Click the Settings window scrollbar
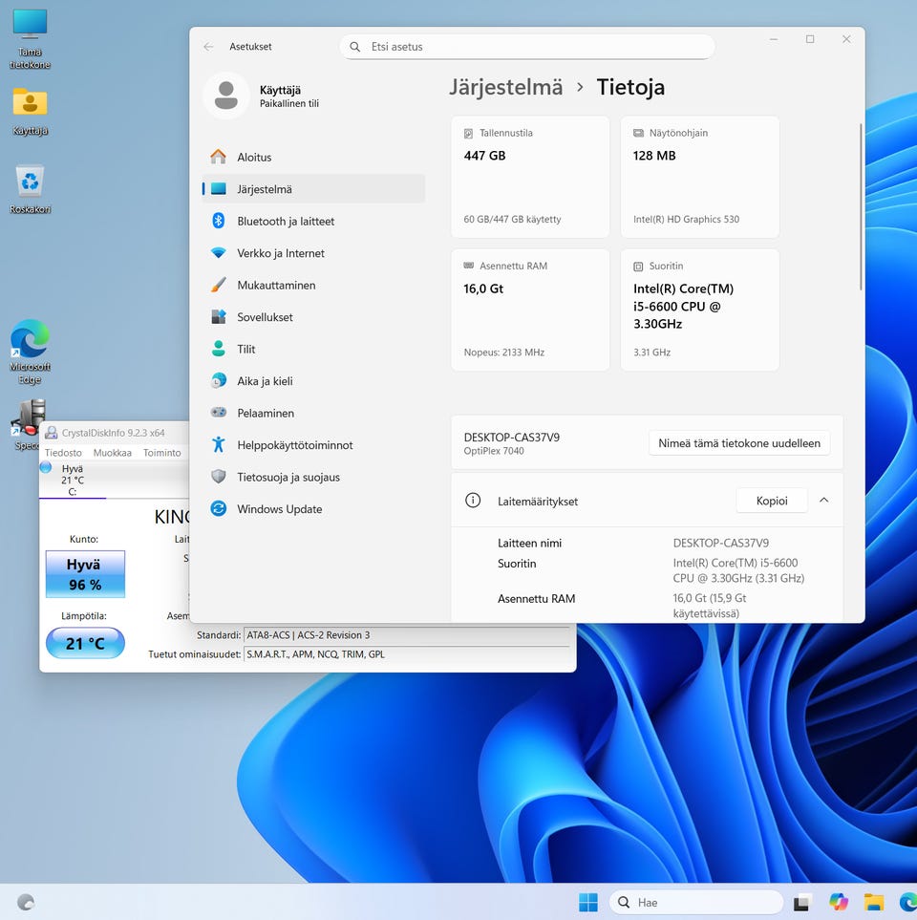The height and width of the screenshot is (920, 917). pyautogui.click(x=861, y=205)
